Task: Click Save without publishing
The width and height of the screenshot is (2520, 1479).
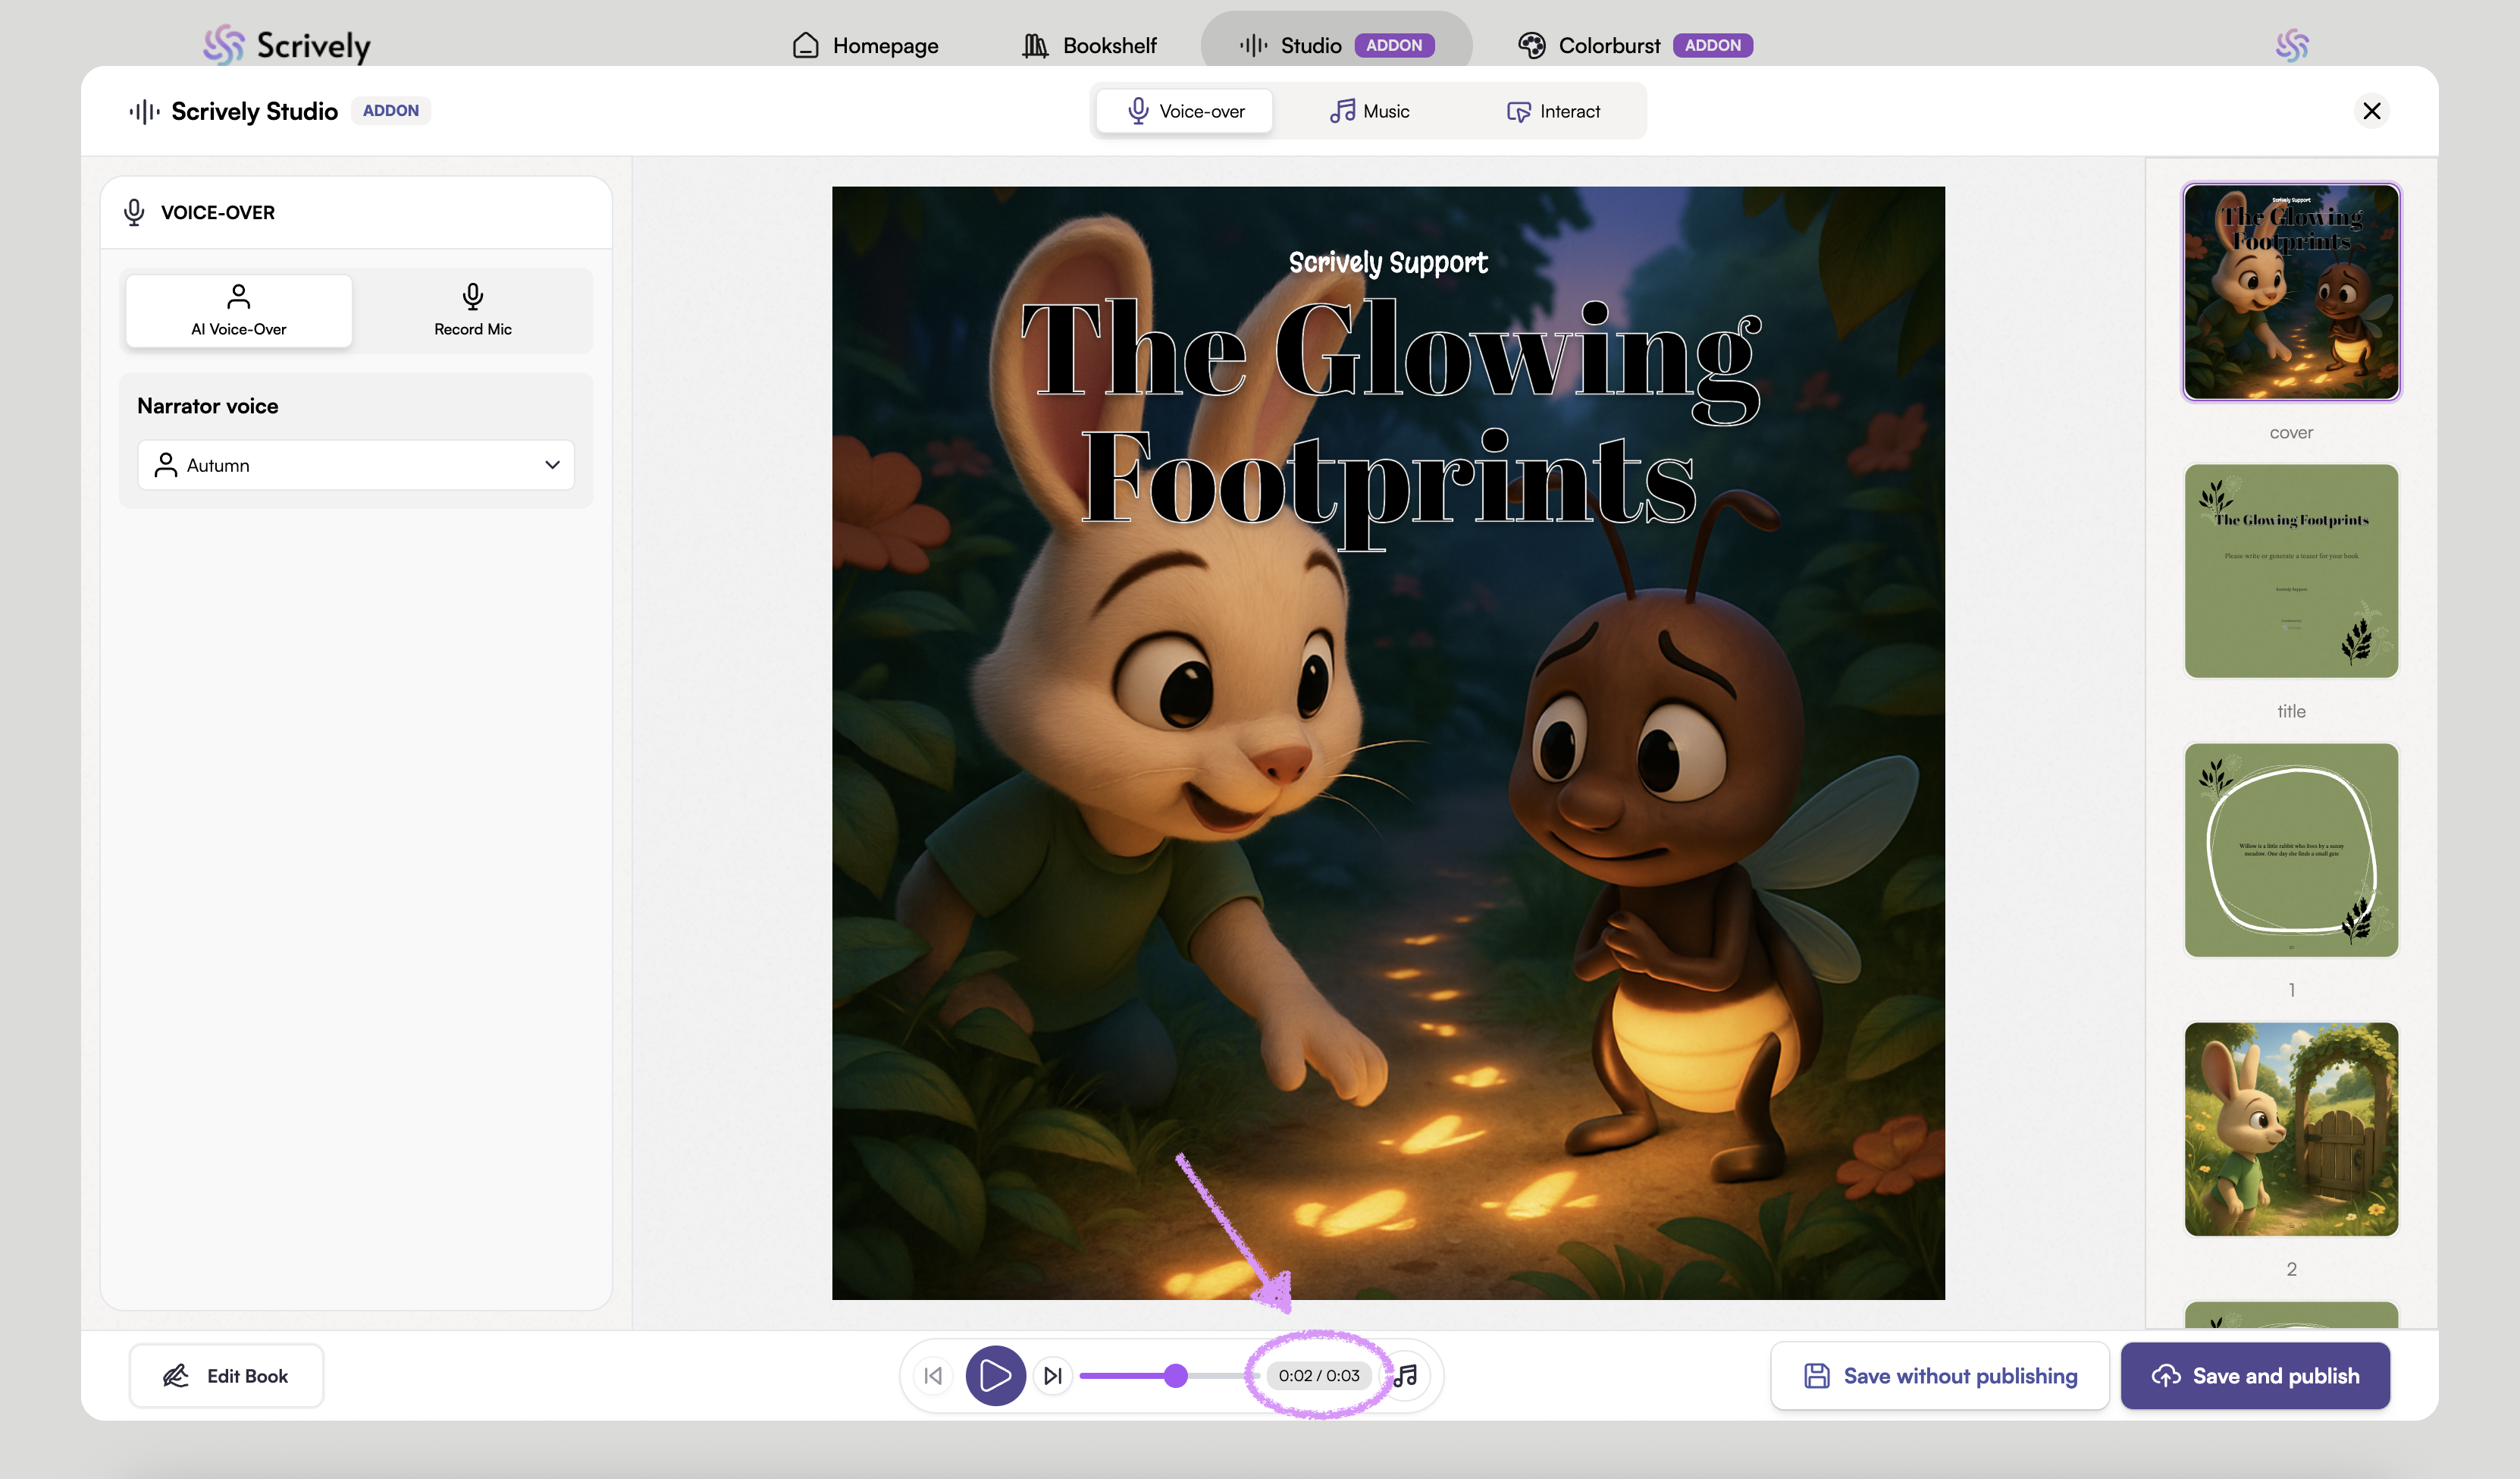Action: point(1940,1376)
